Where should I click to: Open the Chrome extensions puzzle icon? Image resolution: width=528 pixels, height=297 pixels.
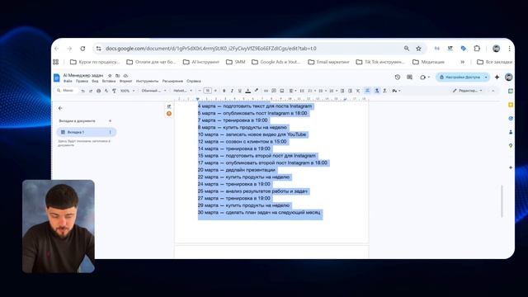click(477, 49)
